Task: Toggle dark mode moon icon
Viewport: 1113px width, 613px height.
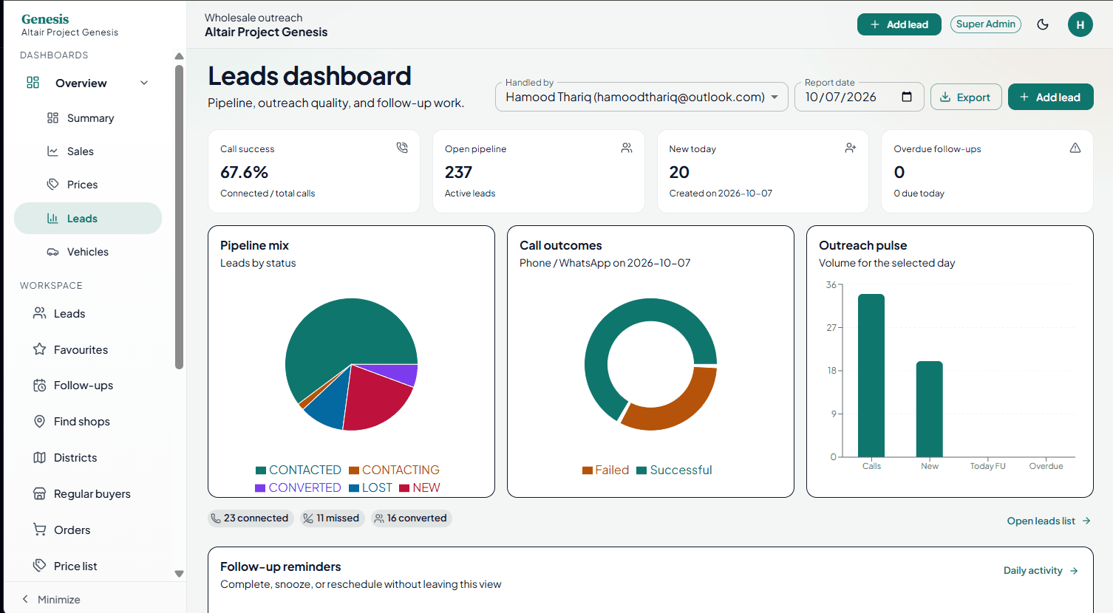Action: click(1043, 24)
